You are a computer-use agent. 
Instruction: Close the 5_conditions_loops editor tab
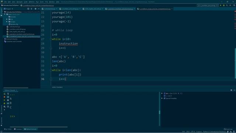[x=172, y=9]
